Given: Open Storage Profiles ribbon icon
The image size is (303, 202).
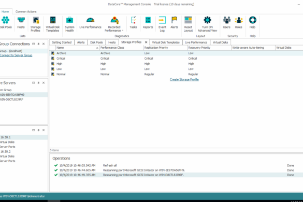Looking at the screenshot, I should coord(36,24).
